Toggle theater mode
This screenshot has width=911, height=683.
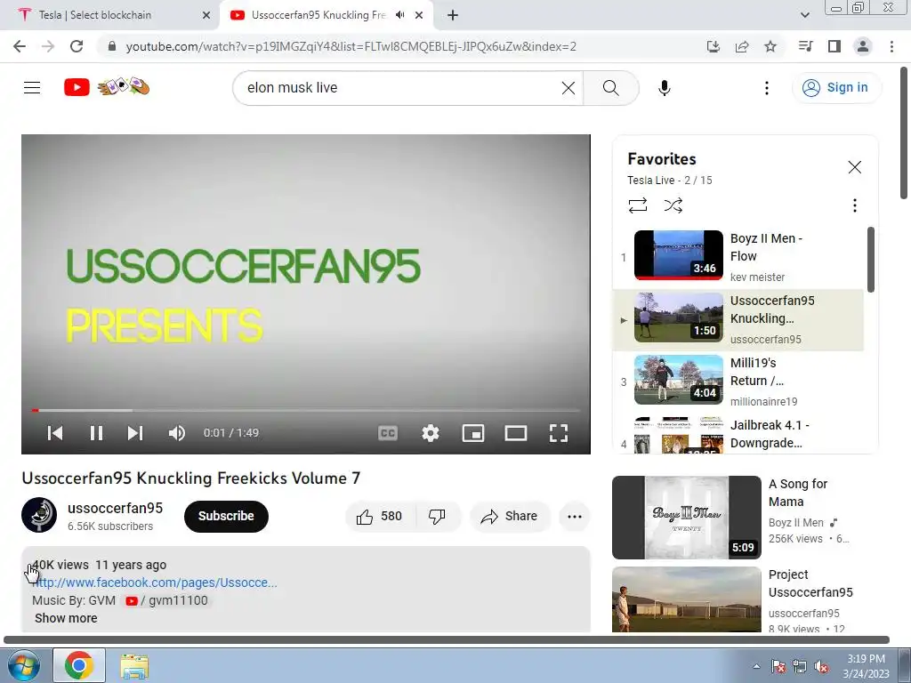(515, 433)
